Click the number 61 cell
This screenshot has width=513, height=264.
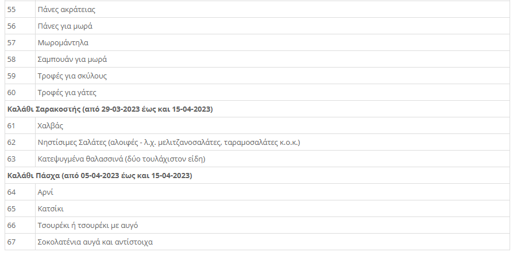point(12,126)
